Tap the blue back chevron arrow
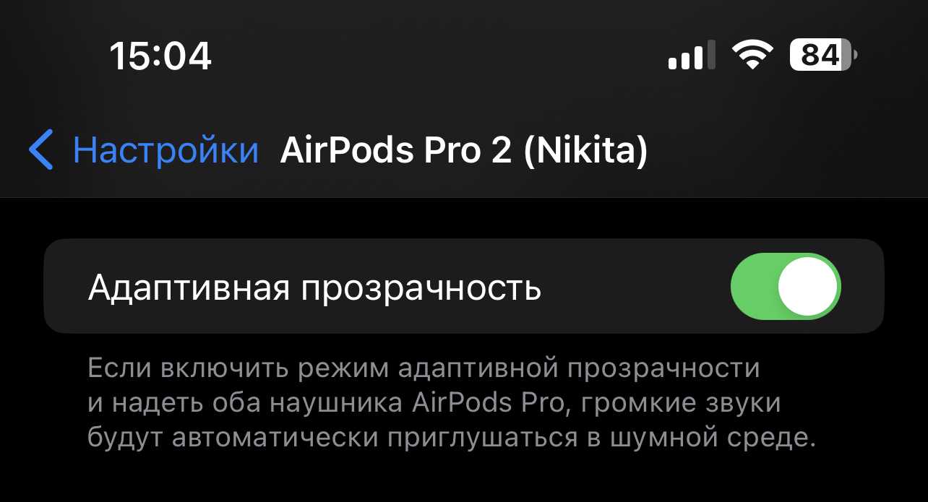 click(x=41, y=150)
